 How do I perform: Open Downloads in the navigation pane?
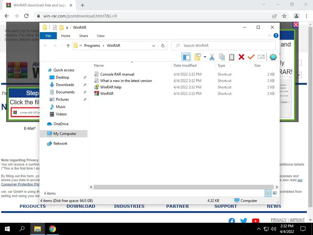coord(65,85)
